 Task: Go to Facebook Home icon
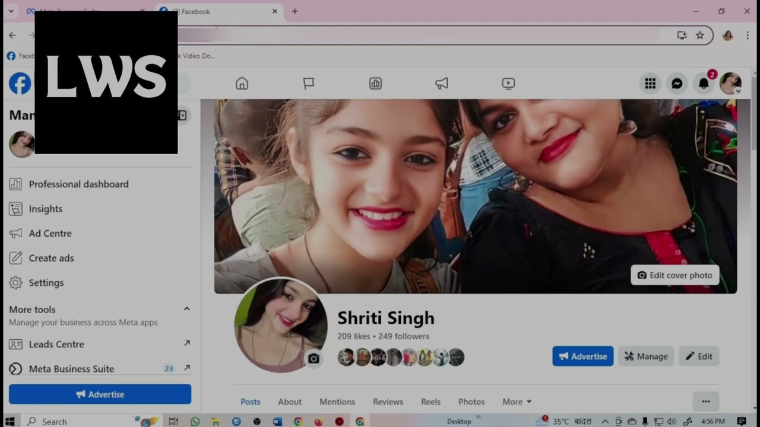[x=242, y=84]
